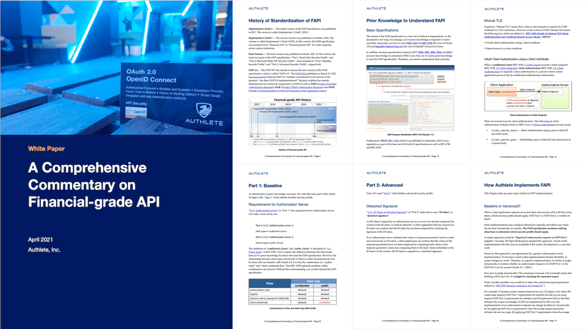
Task: Click the OpenID logo badge on the booth sign
Action: point(136,111)
